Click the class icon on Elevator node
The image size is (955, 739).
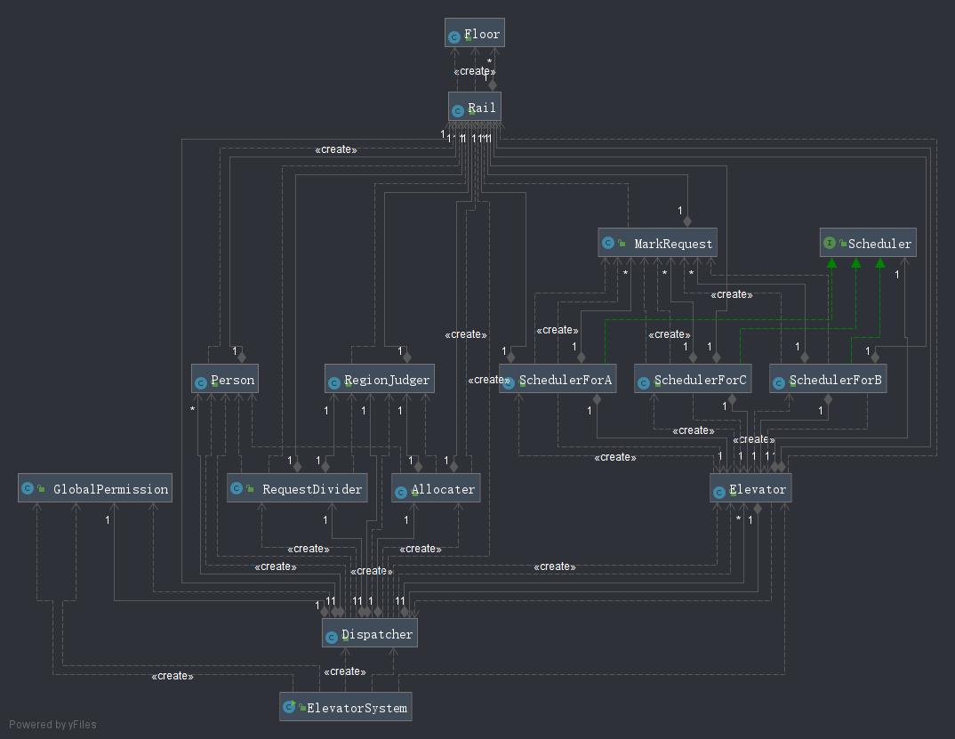click(x=719, y=493)
